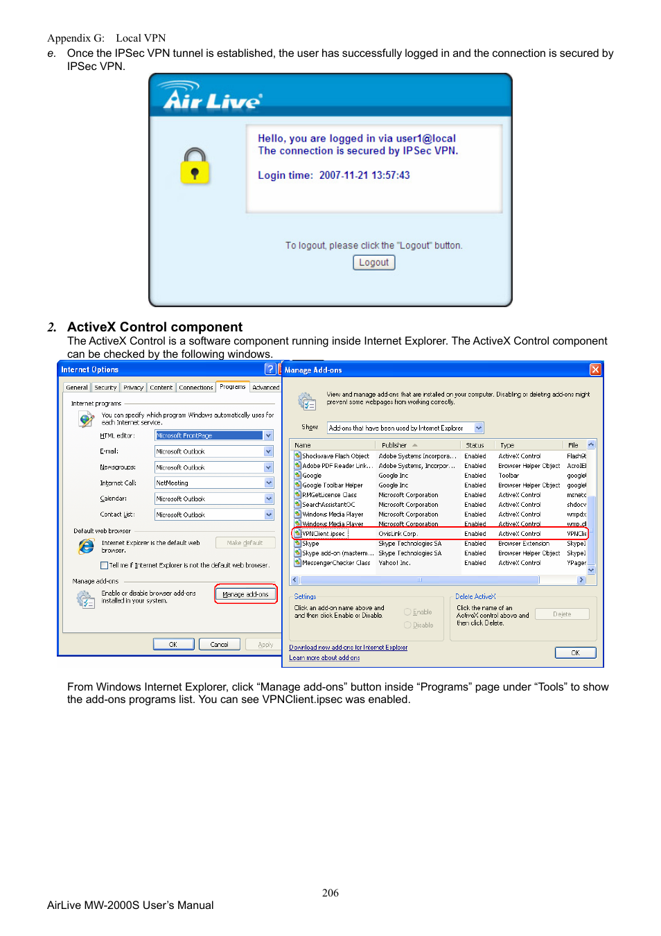Click the SearchAssistantOC add-on icon

tap(297, 505)
